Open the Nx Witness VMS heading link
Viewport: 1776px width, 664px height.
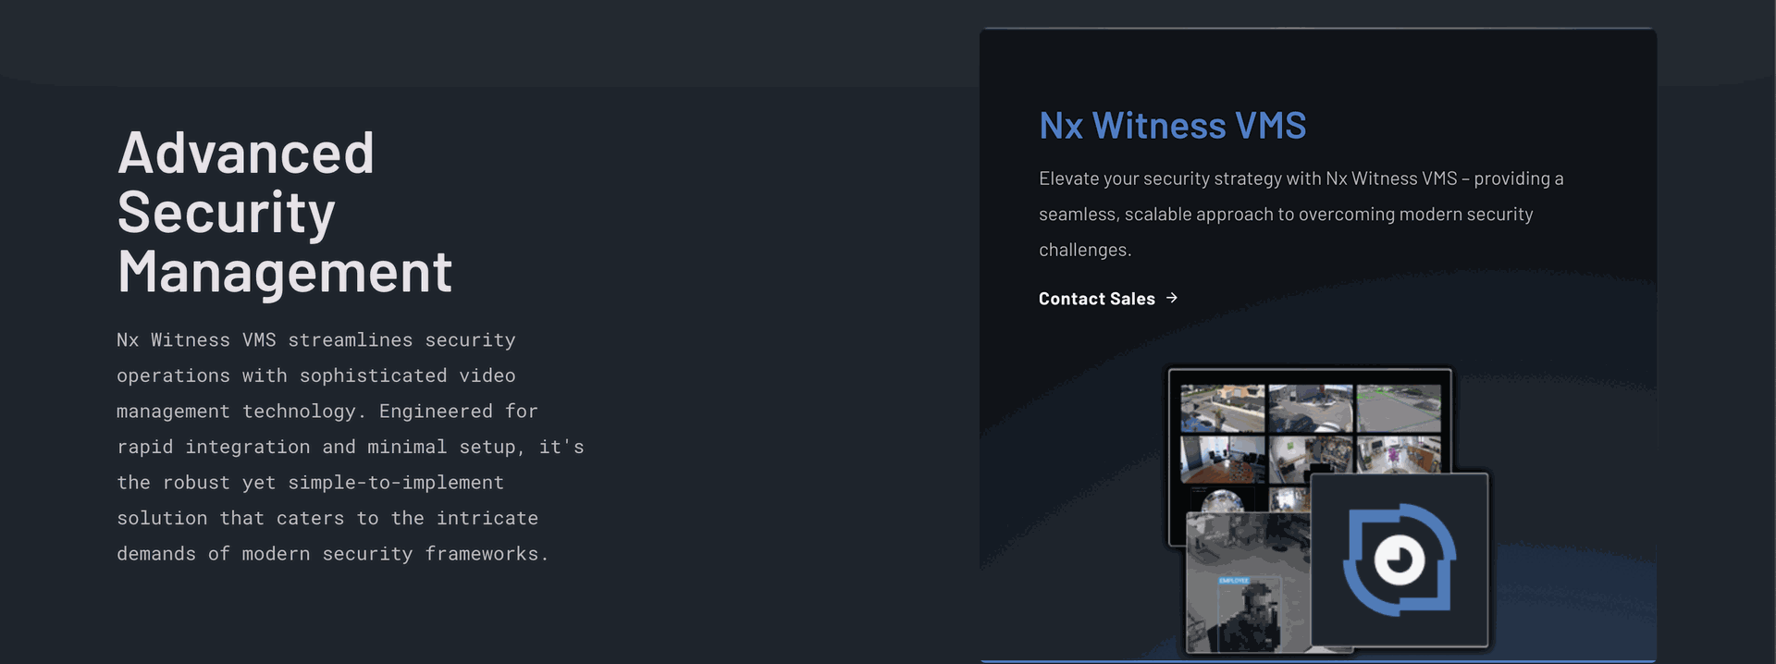tap(1172, 126)
